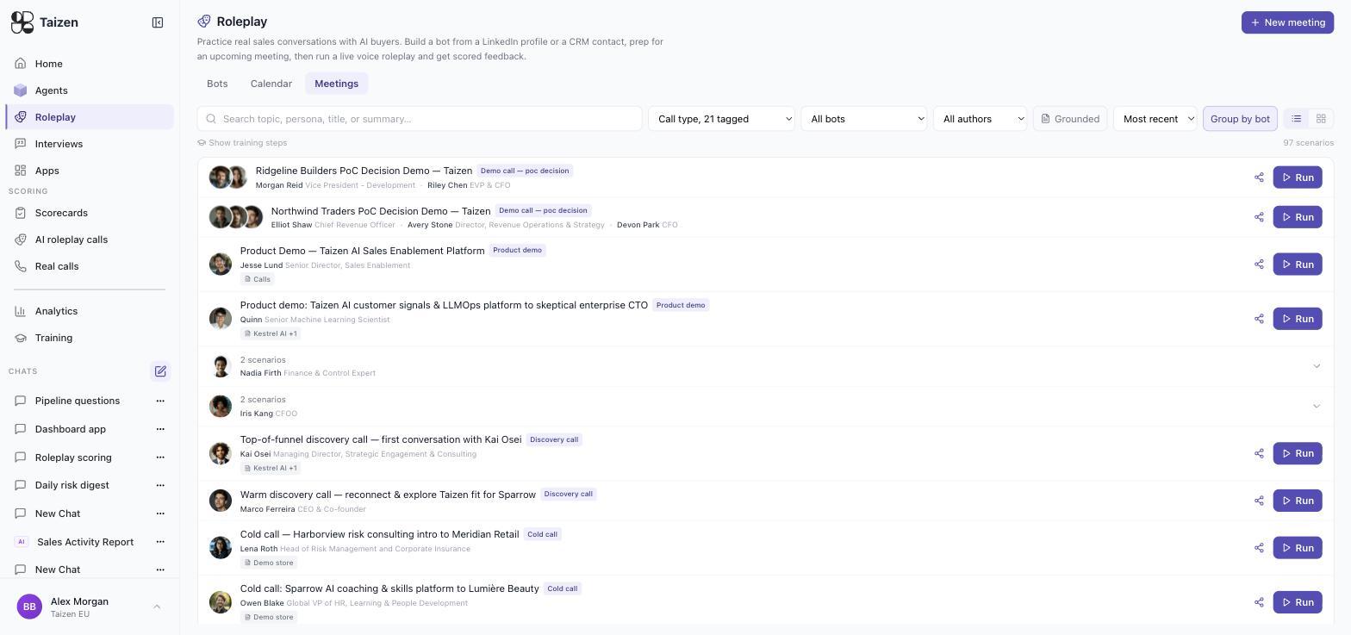The height and width of the screenshot is (635, 1351).
Task: Share the Northwind Traders PoC scenario
Action: [x=1259, y=217]
